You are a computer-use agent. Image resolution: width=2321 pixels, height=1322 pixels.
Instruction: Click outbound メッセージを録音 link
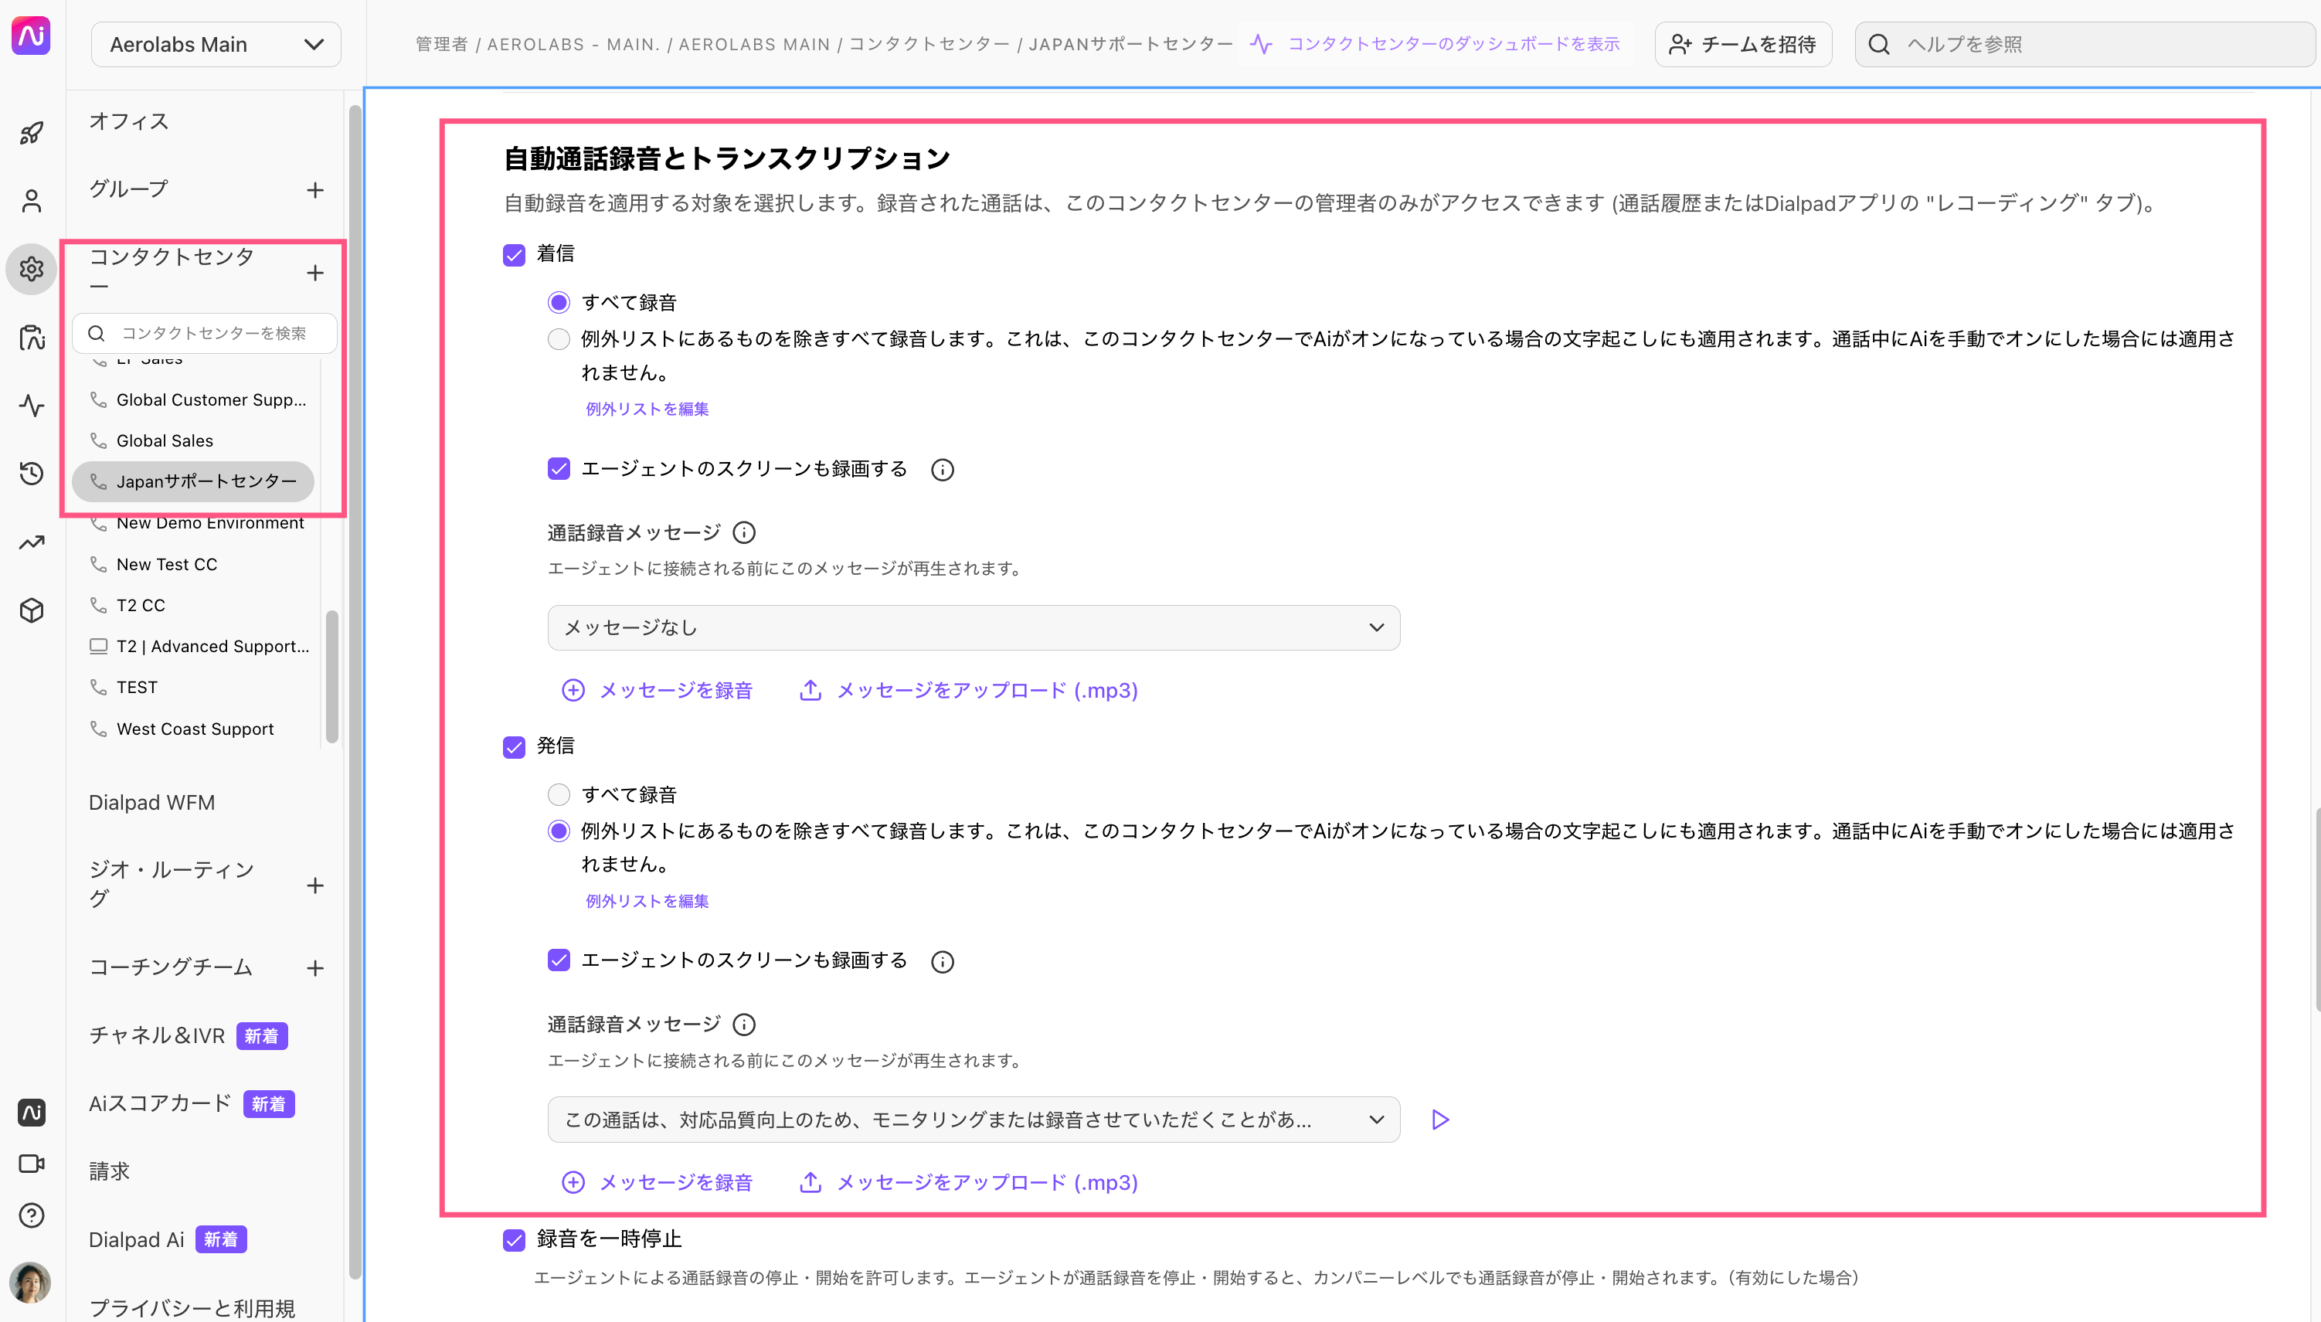click(658, 1182)
